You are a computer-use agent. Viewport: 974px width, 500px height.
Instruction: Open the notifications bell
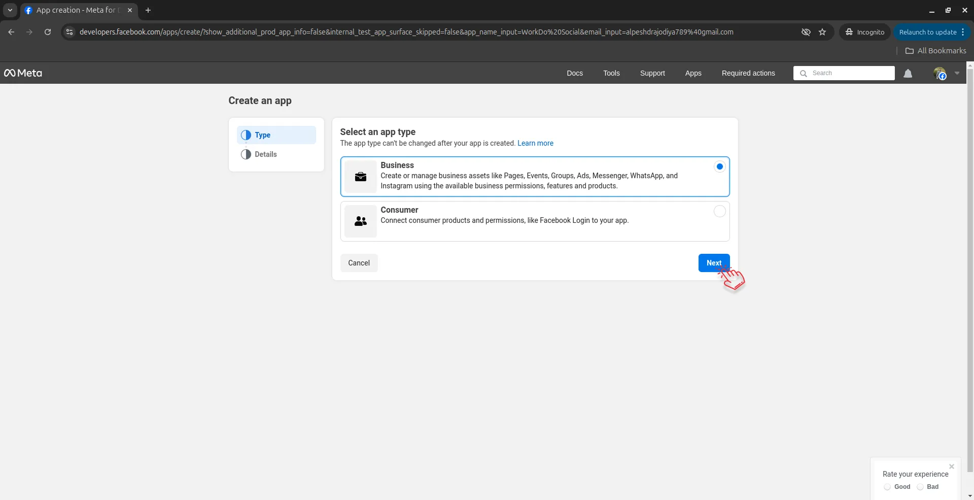[x=908, y=73]
